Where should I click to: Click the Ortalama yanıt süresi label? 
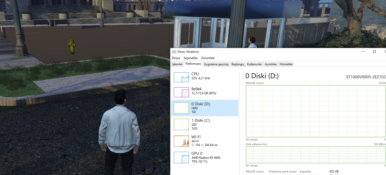click(x=283, y=171)
